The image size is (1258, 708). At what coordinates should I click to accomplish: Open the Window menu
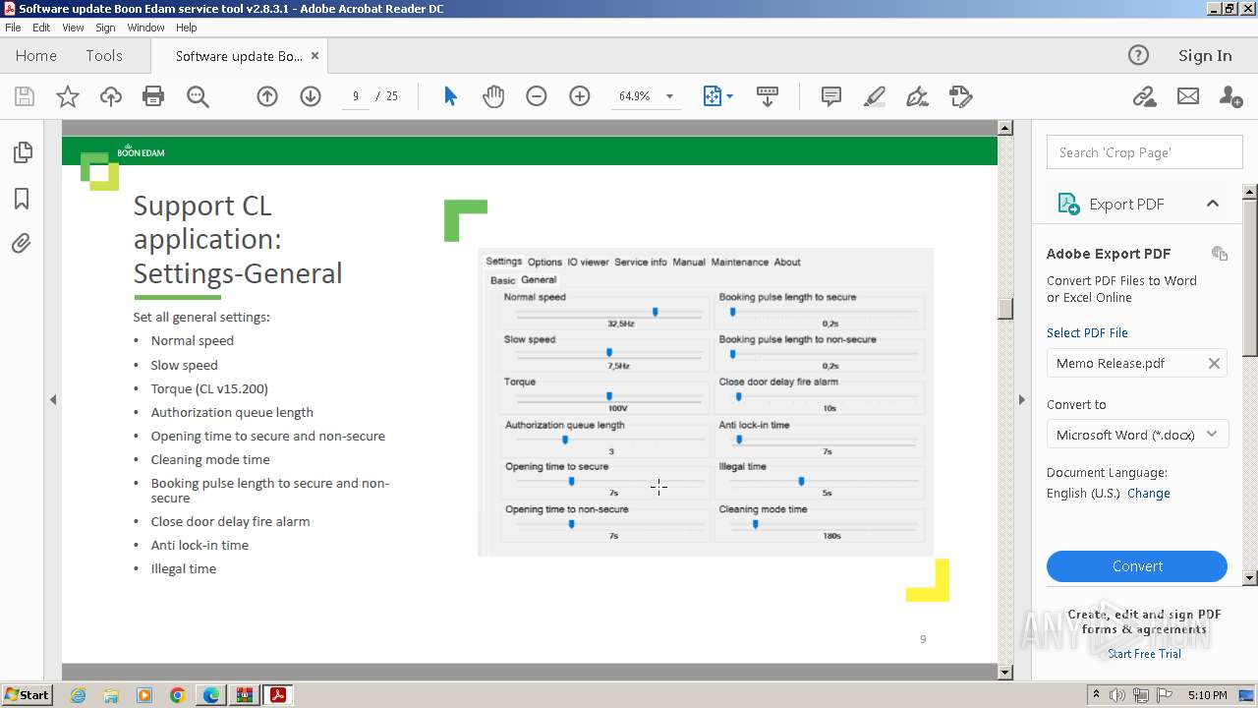click(x=145, y=28)
